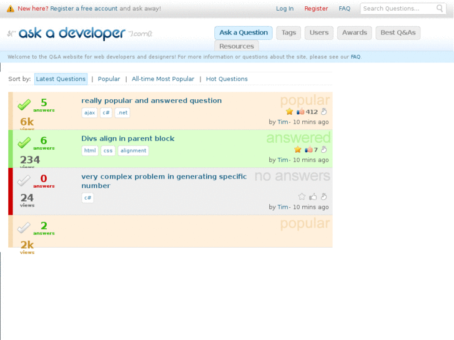
Task: Click the gold star on the popular question
Action: 290,112
